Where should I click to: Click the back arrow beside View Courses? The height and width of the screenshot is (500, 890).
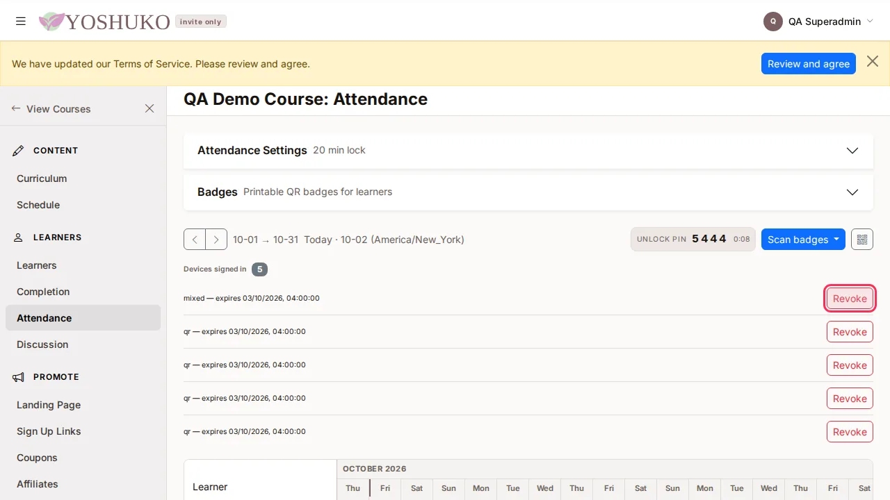pyautogui.click(x=16, y=109)
